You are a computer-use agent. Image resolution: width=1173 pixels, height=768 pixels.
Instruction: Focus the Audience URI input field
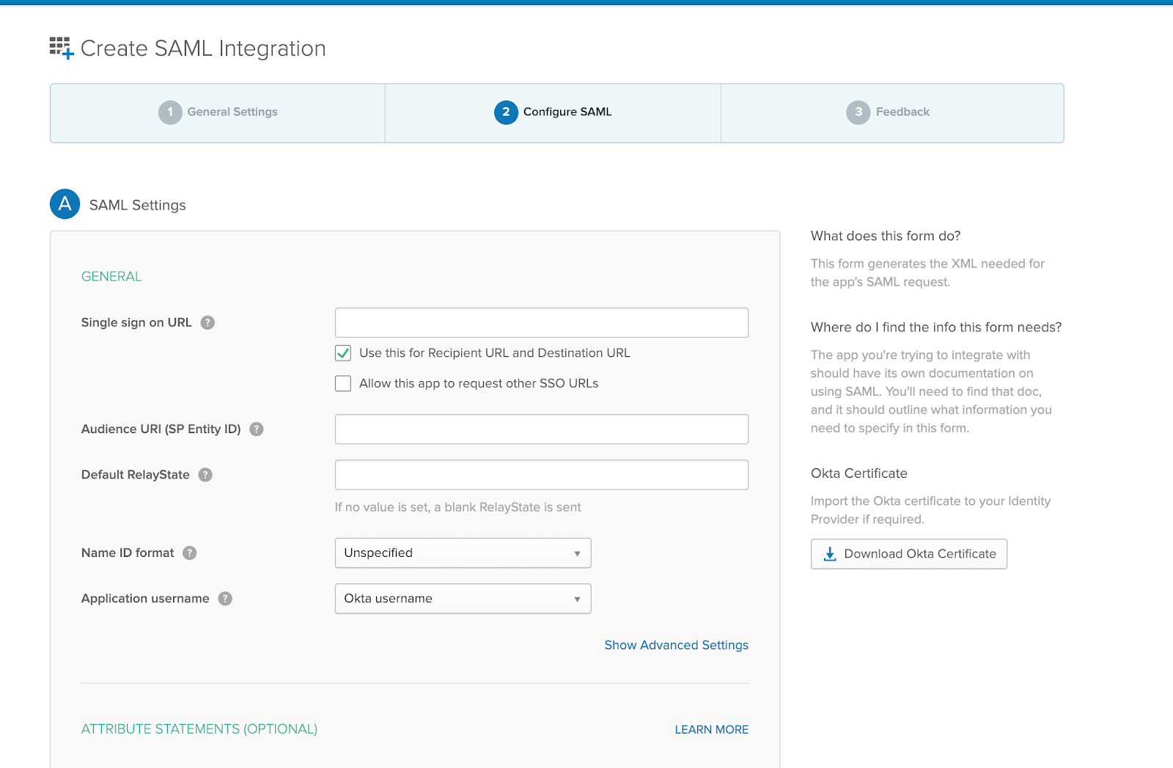coord(541,429)
